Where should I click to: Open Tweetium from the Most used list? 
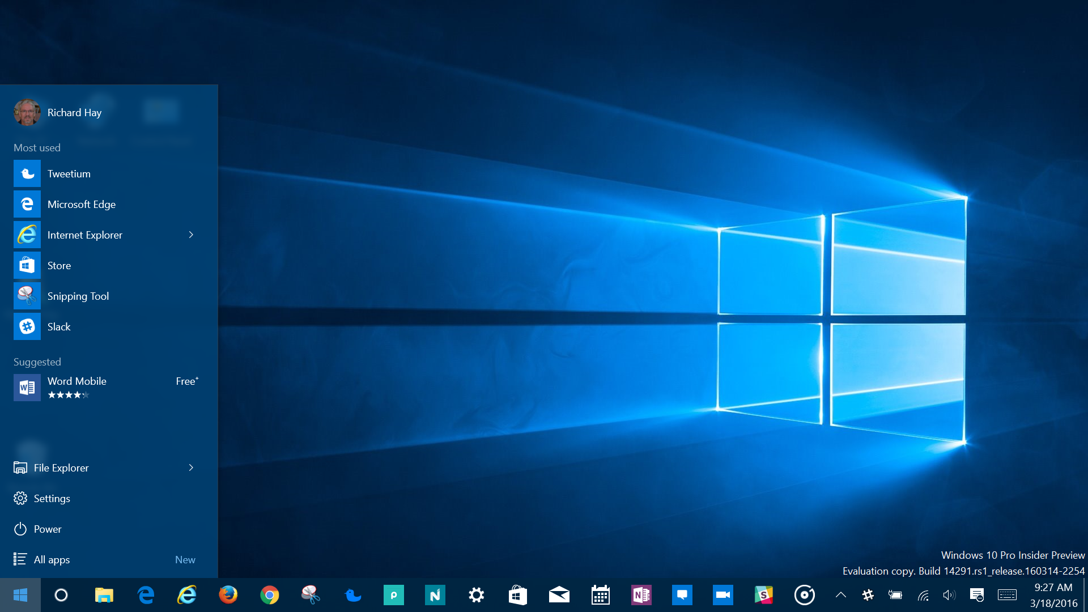point(68,173)
